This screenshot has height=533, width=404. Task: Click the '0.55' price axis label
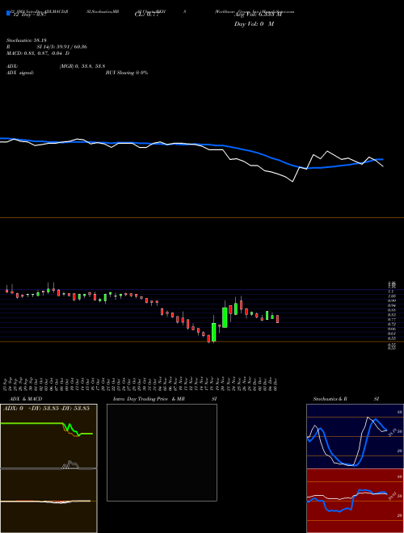[392, 338]
